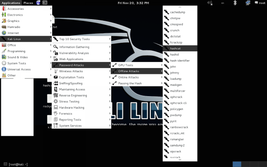The width and height of the screenshot is (267, 167).
Task: Click the Reporting Tools document icon
Action: 56,120
